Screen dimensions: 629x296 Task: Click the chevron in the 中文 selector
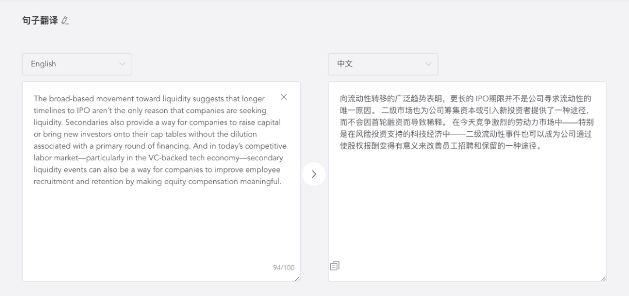click(x=428, y=64)
